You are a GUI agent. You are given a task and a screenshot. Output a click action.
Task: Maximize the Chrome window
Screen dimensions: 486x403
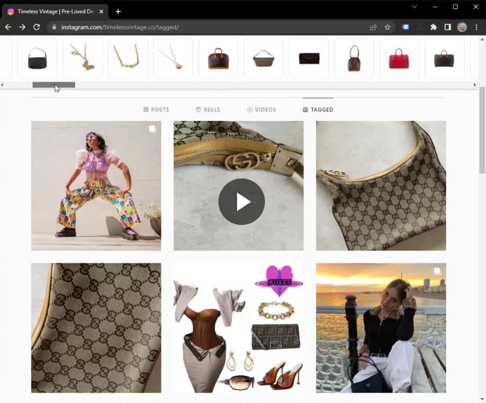455,7
